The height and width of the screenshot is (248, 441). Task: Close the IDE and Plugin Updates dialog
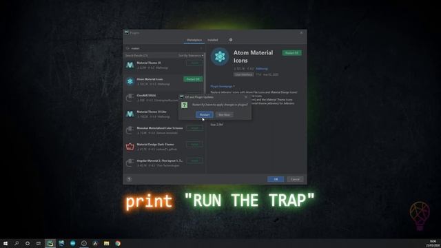[x=246, y=97]
